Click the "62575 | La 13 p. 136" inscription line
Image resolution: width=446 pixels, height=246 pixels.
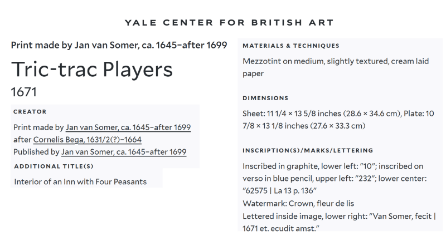[280, 190]
